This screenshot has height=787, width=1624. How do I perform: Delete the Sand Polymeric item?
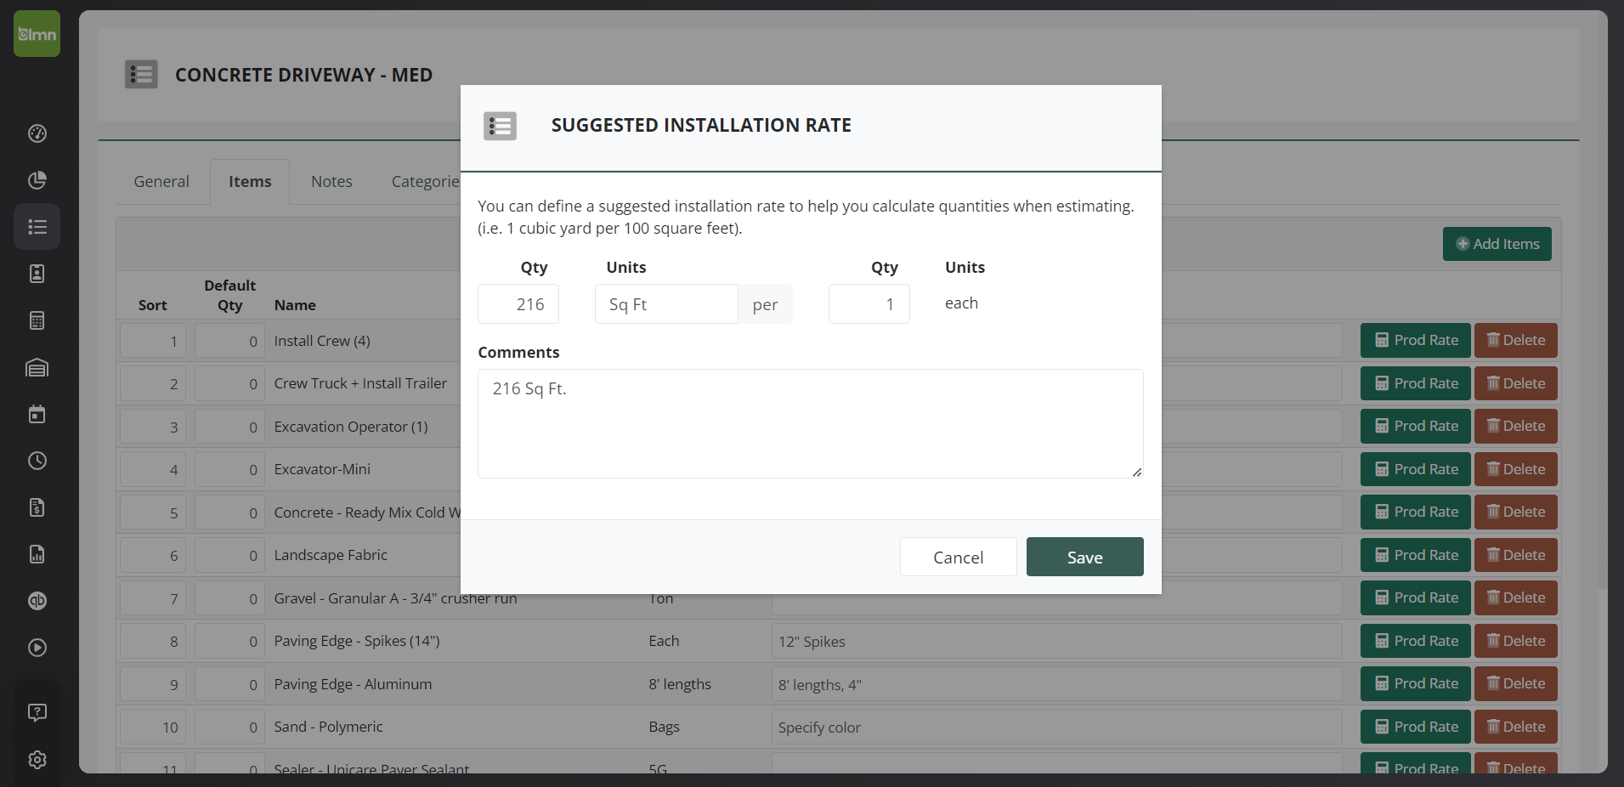pyautogui.click(x=1515, y=727)
